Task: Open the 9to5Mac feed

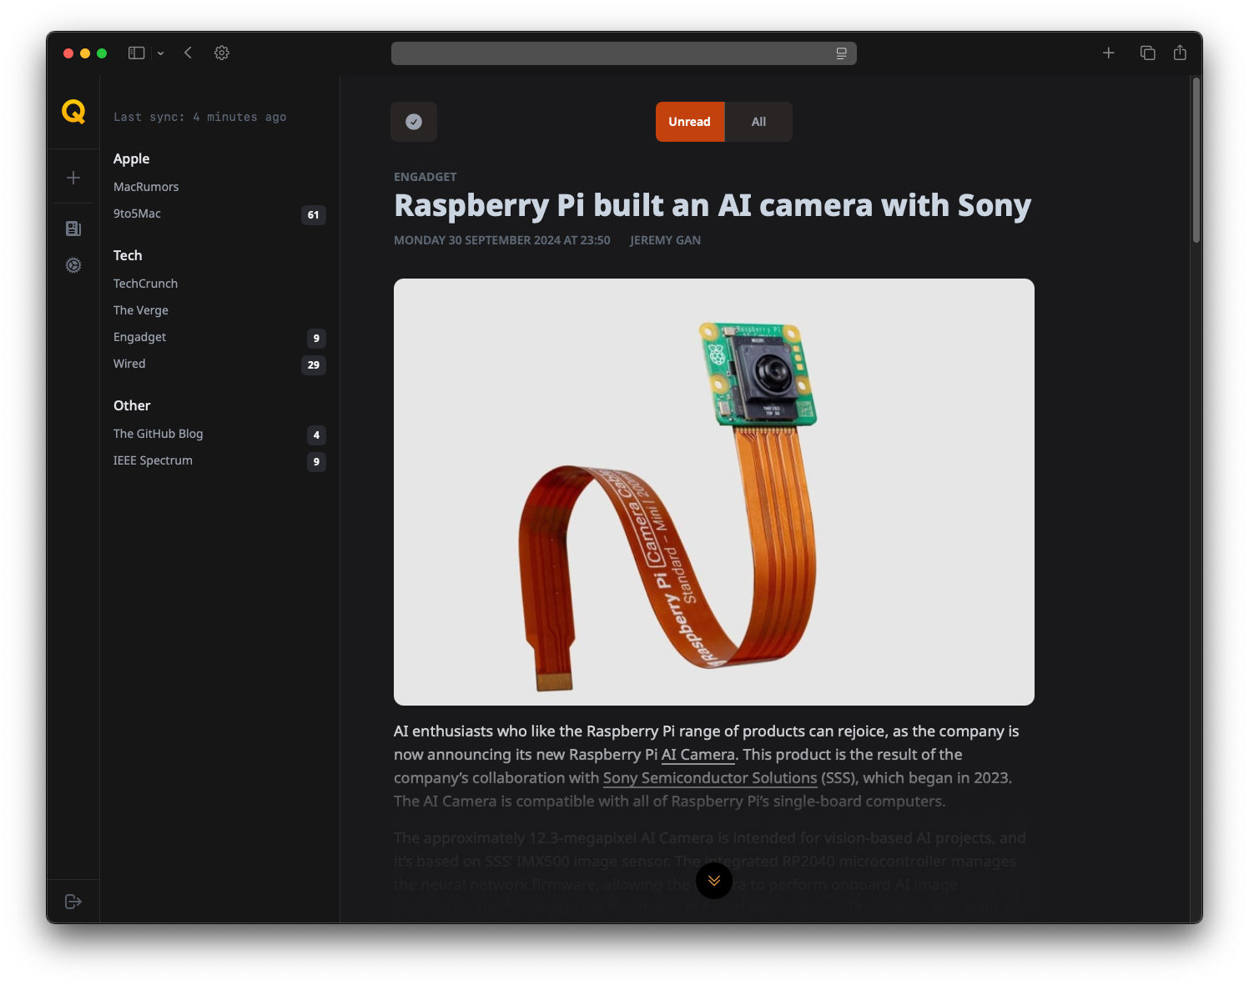Action: point(137,214)
